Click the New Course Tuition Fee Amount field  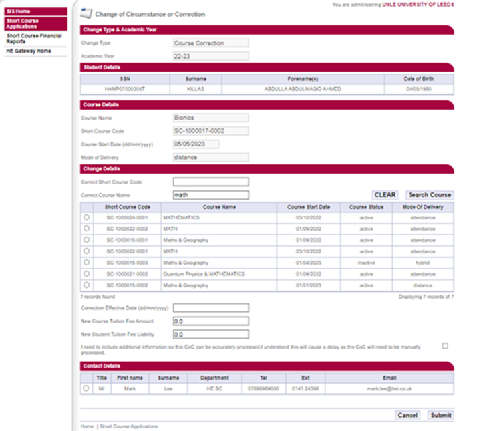click(x=210, y=321)
